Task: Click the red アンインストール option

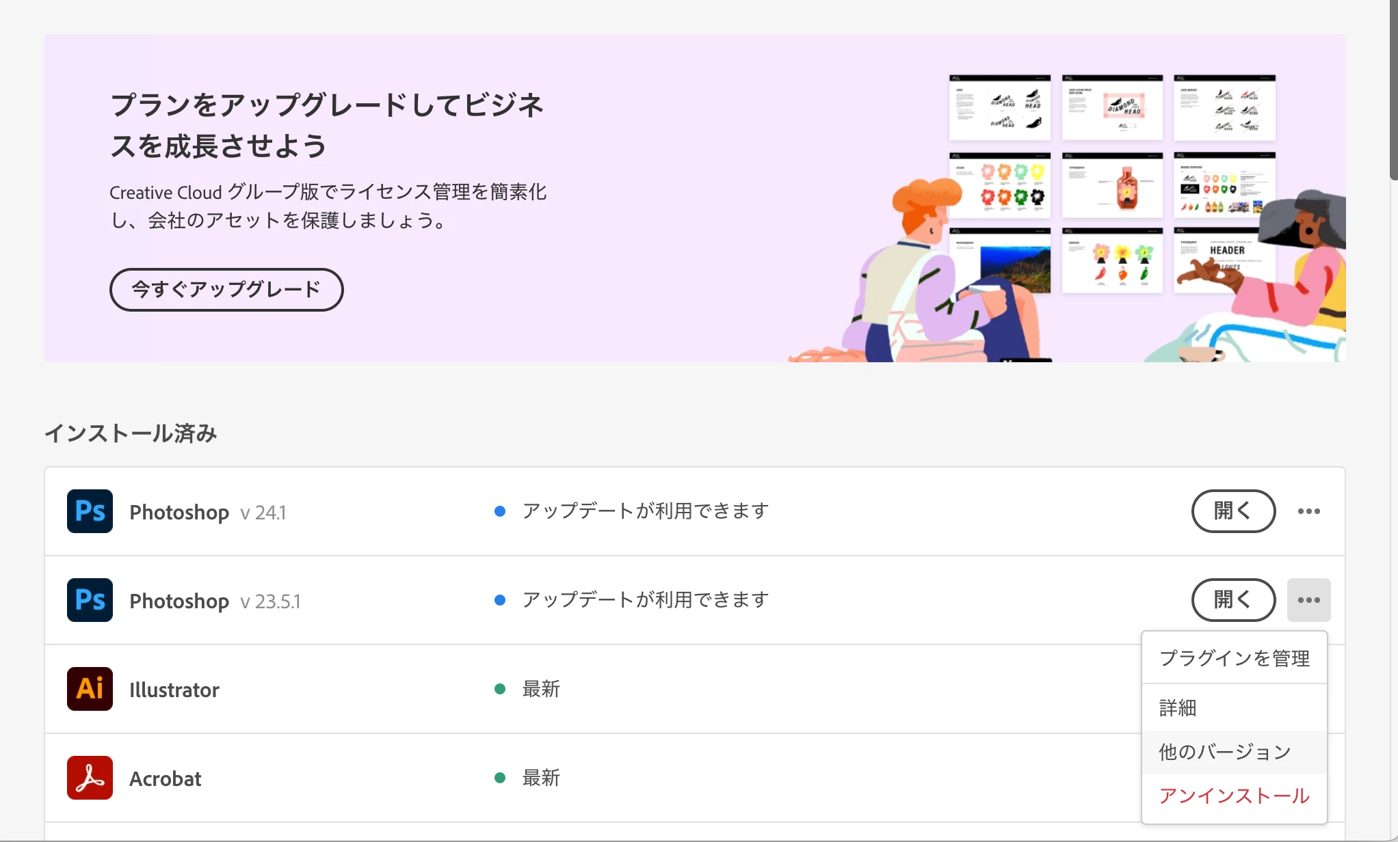Action: [x=1234, y=796]
